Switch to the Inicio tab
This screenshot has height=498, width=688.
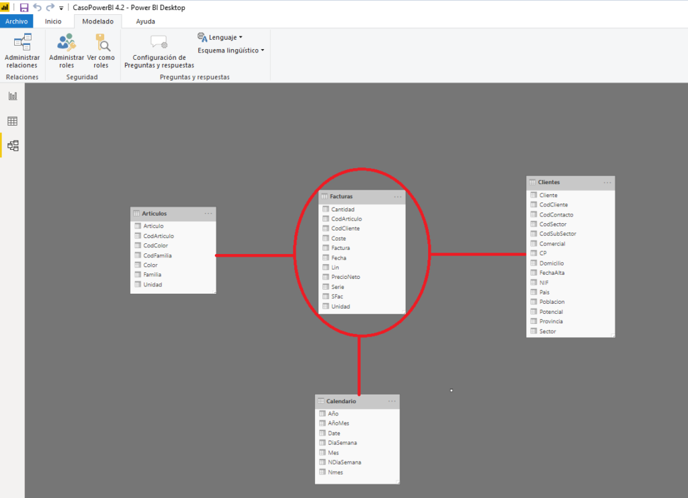click(x=53, y=21)
